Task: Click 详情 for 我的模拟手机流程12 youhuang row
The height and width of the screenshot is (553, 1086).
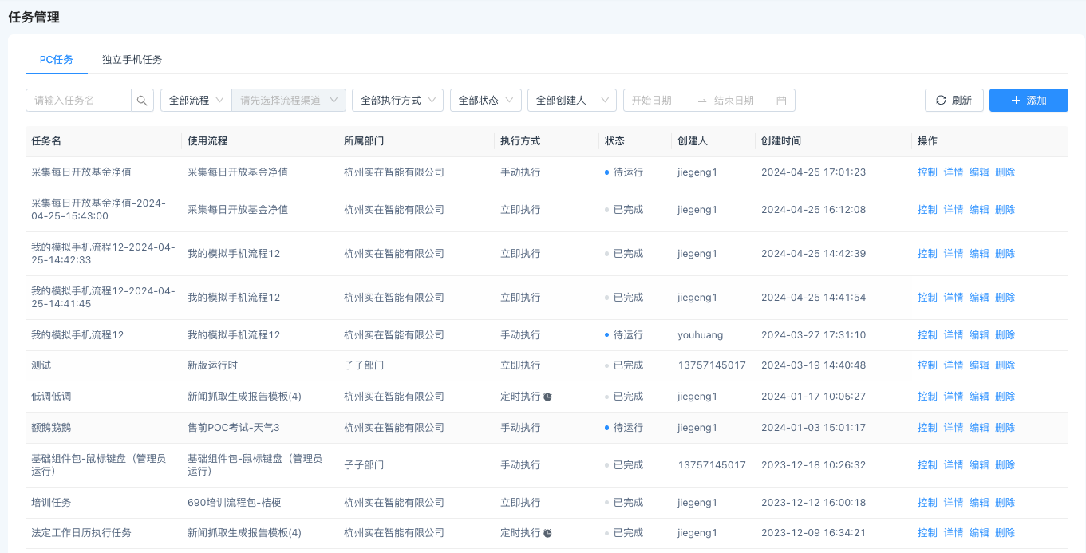Action: pos(954,335)
